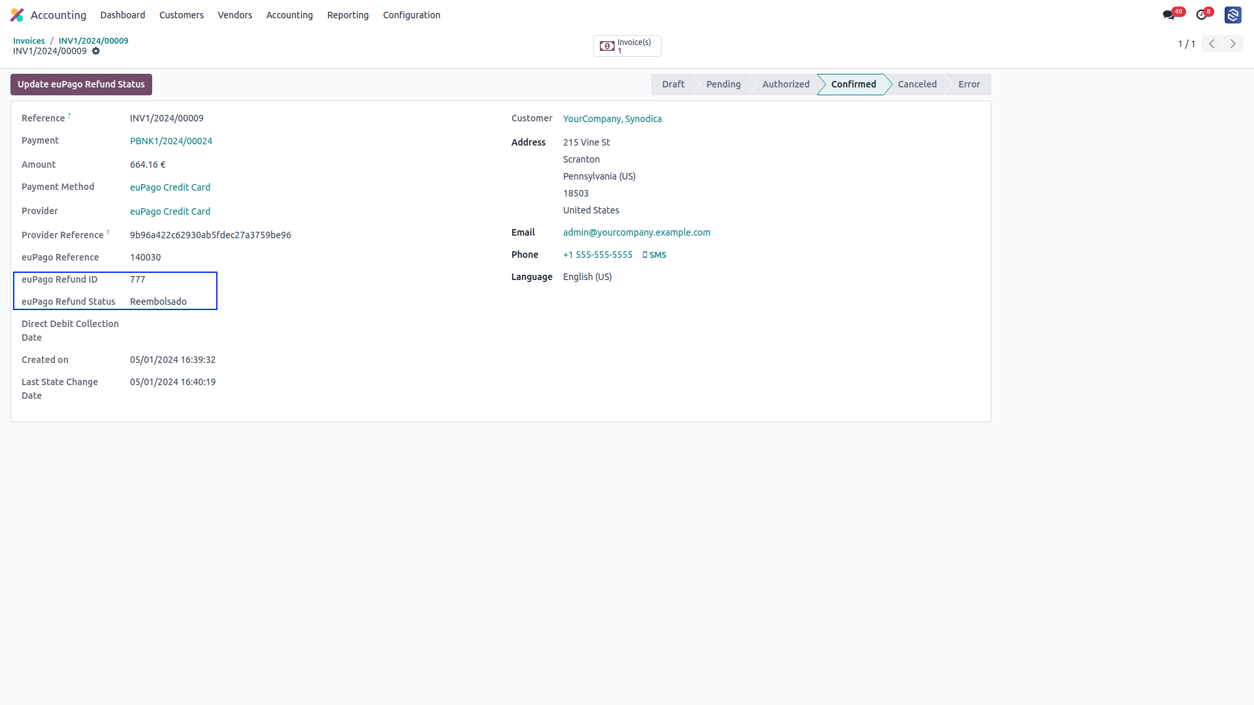The width and height of the screenshot is (1254, 705).
Task: Click the euPago Refund ID value 777
Action: [x=137, y=279]
